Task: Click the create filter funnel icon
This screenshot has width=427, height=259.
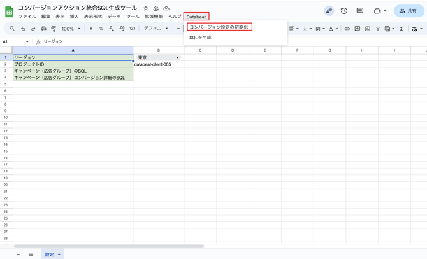Action: coord(377,29)
